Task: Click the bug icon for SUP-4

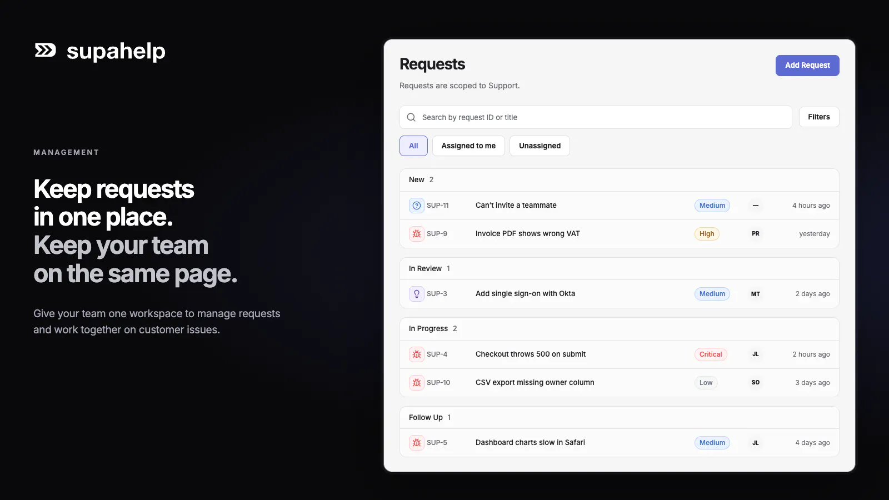Action: 417,354
